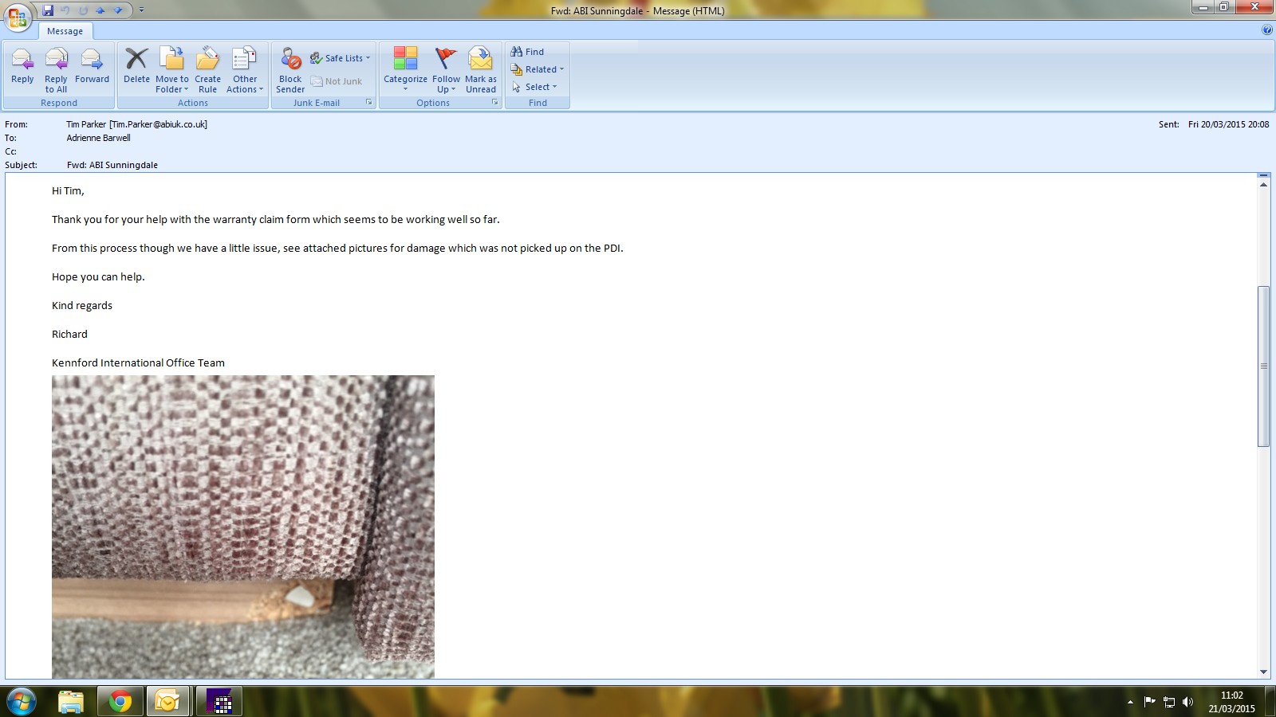Screen dimensions: 1276x717
Task: Click the sentence mentioning the PDI
Action: 337,249
